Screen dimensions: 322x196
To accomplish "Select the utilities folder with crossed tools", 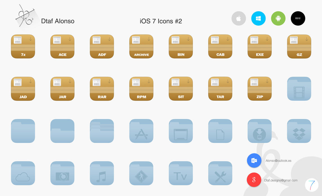I will coord(220,173).
